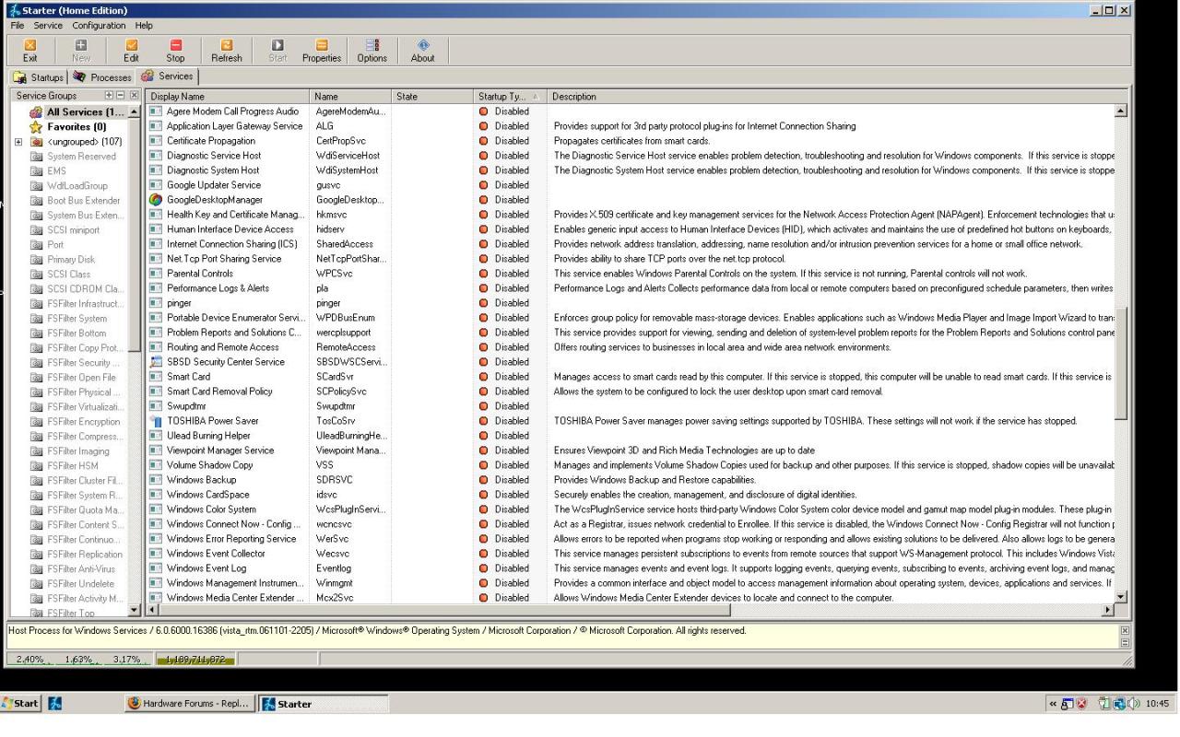Switch to the Startups tab
The image size is (1180, 737).
pos(39,77)
